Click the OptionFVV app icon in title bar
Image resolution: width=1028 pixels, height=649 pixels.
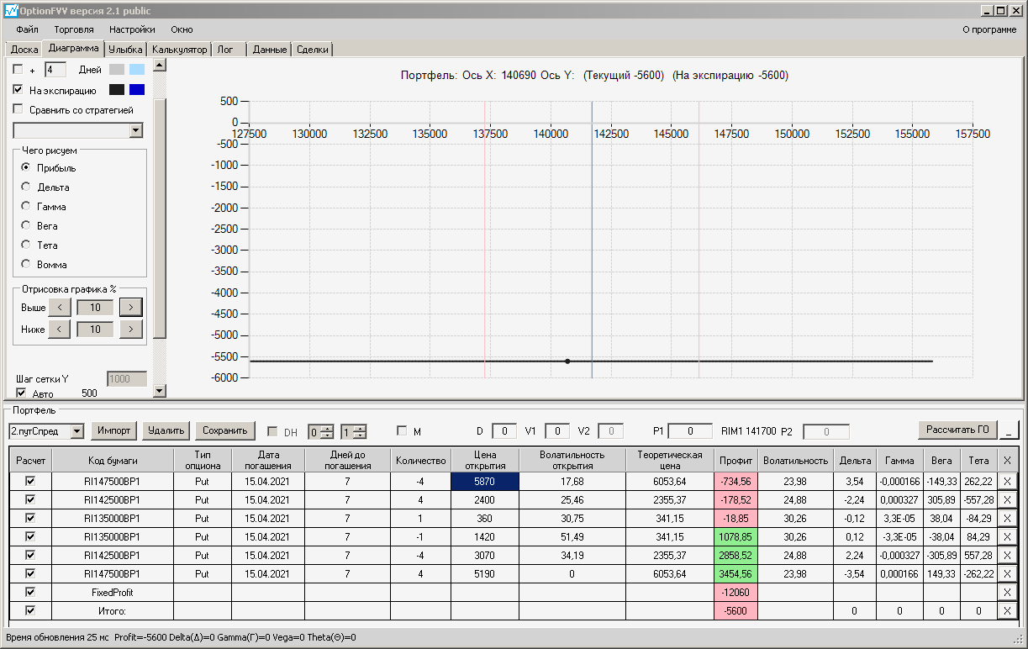click(x=11, y=11)
